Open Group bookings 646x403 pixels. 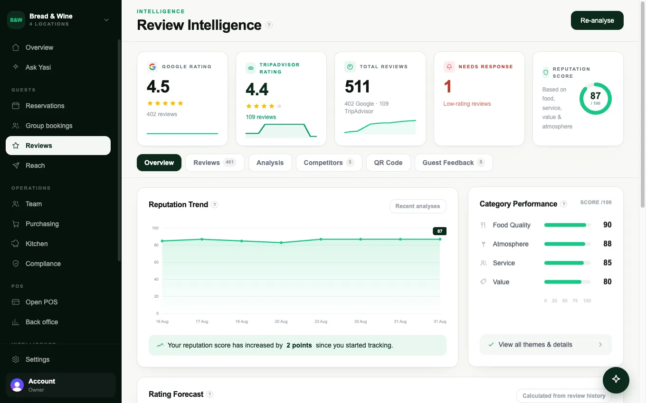(58, 126)
